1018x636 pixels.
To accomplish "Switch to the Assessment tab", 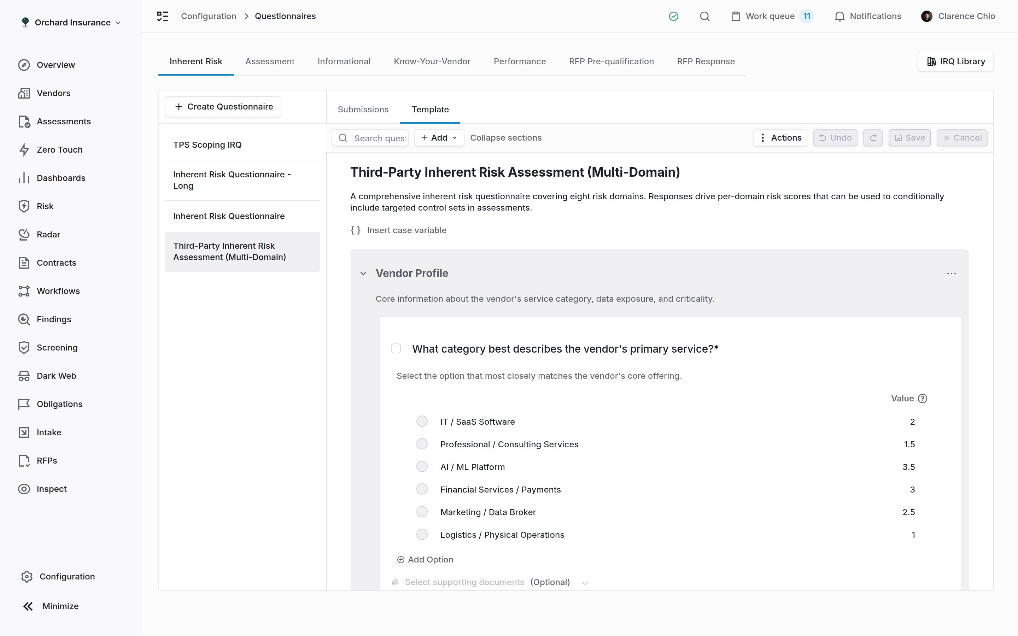I will pos(270,61).
